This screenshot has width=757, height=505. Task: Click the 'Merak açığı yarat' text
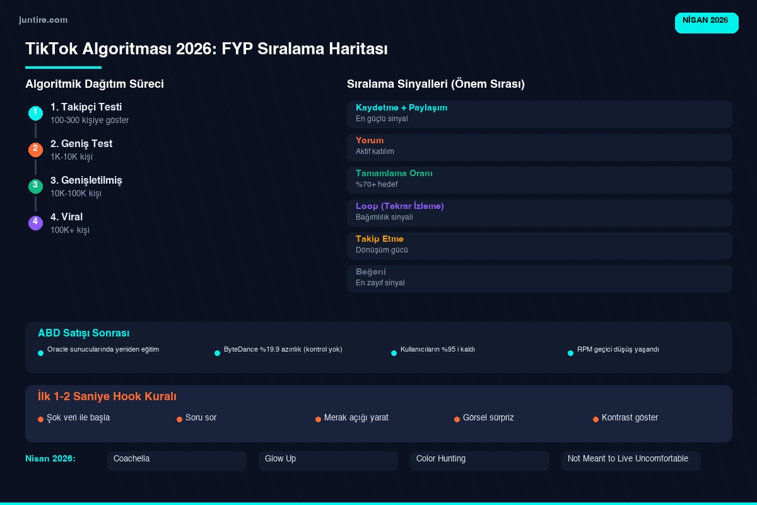[x=356, y=417]
